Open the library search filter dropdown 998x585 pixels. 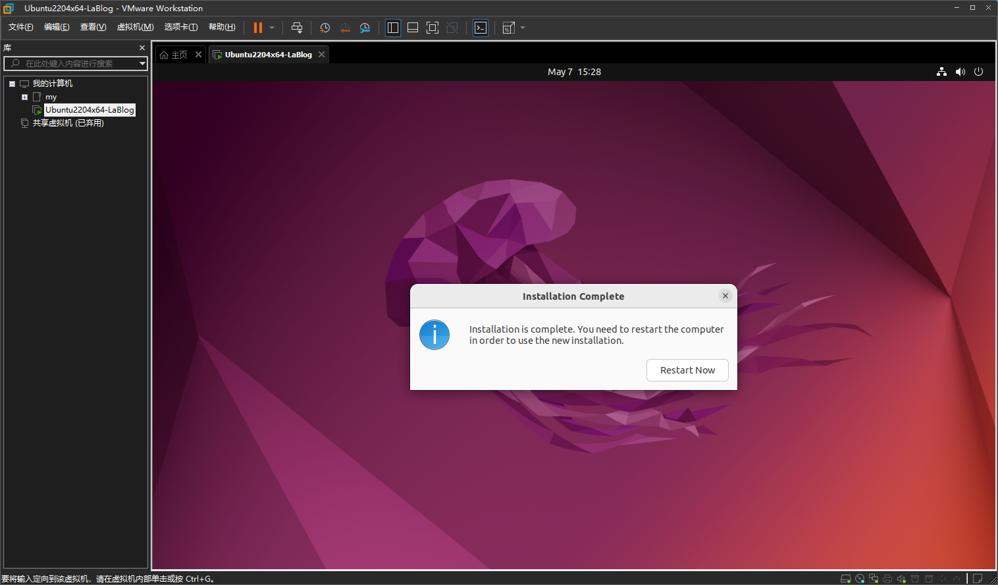(142, 63)
